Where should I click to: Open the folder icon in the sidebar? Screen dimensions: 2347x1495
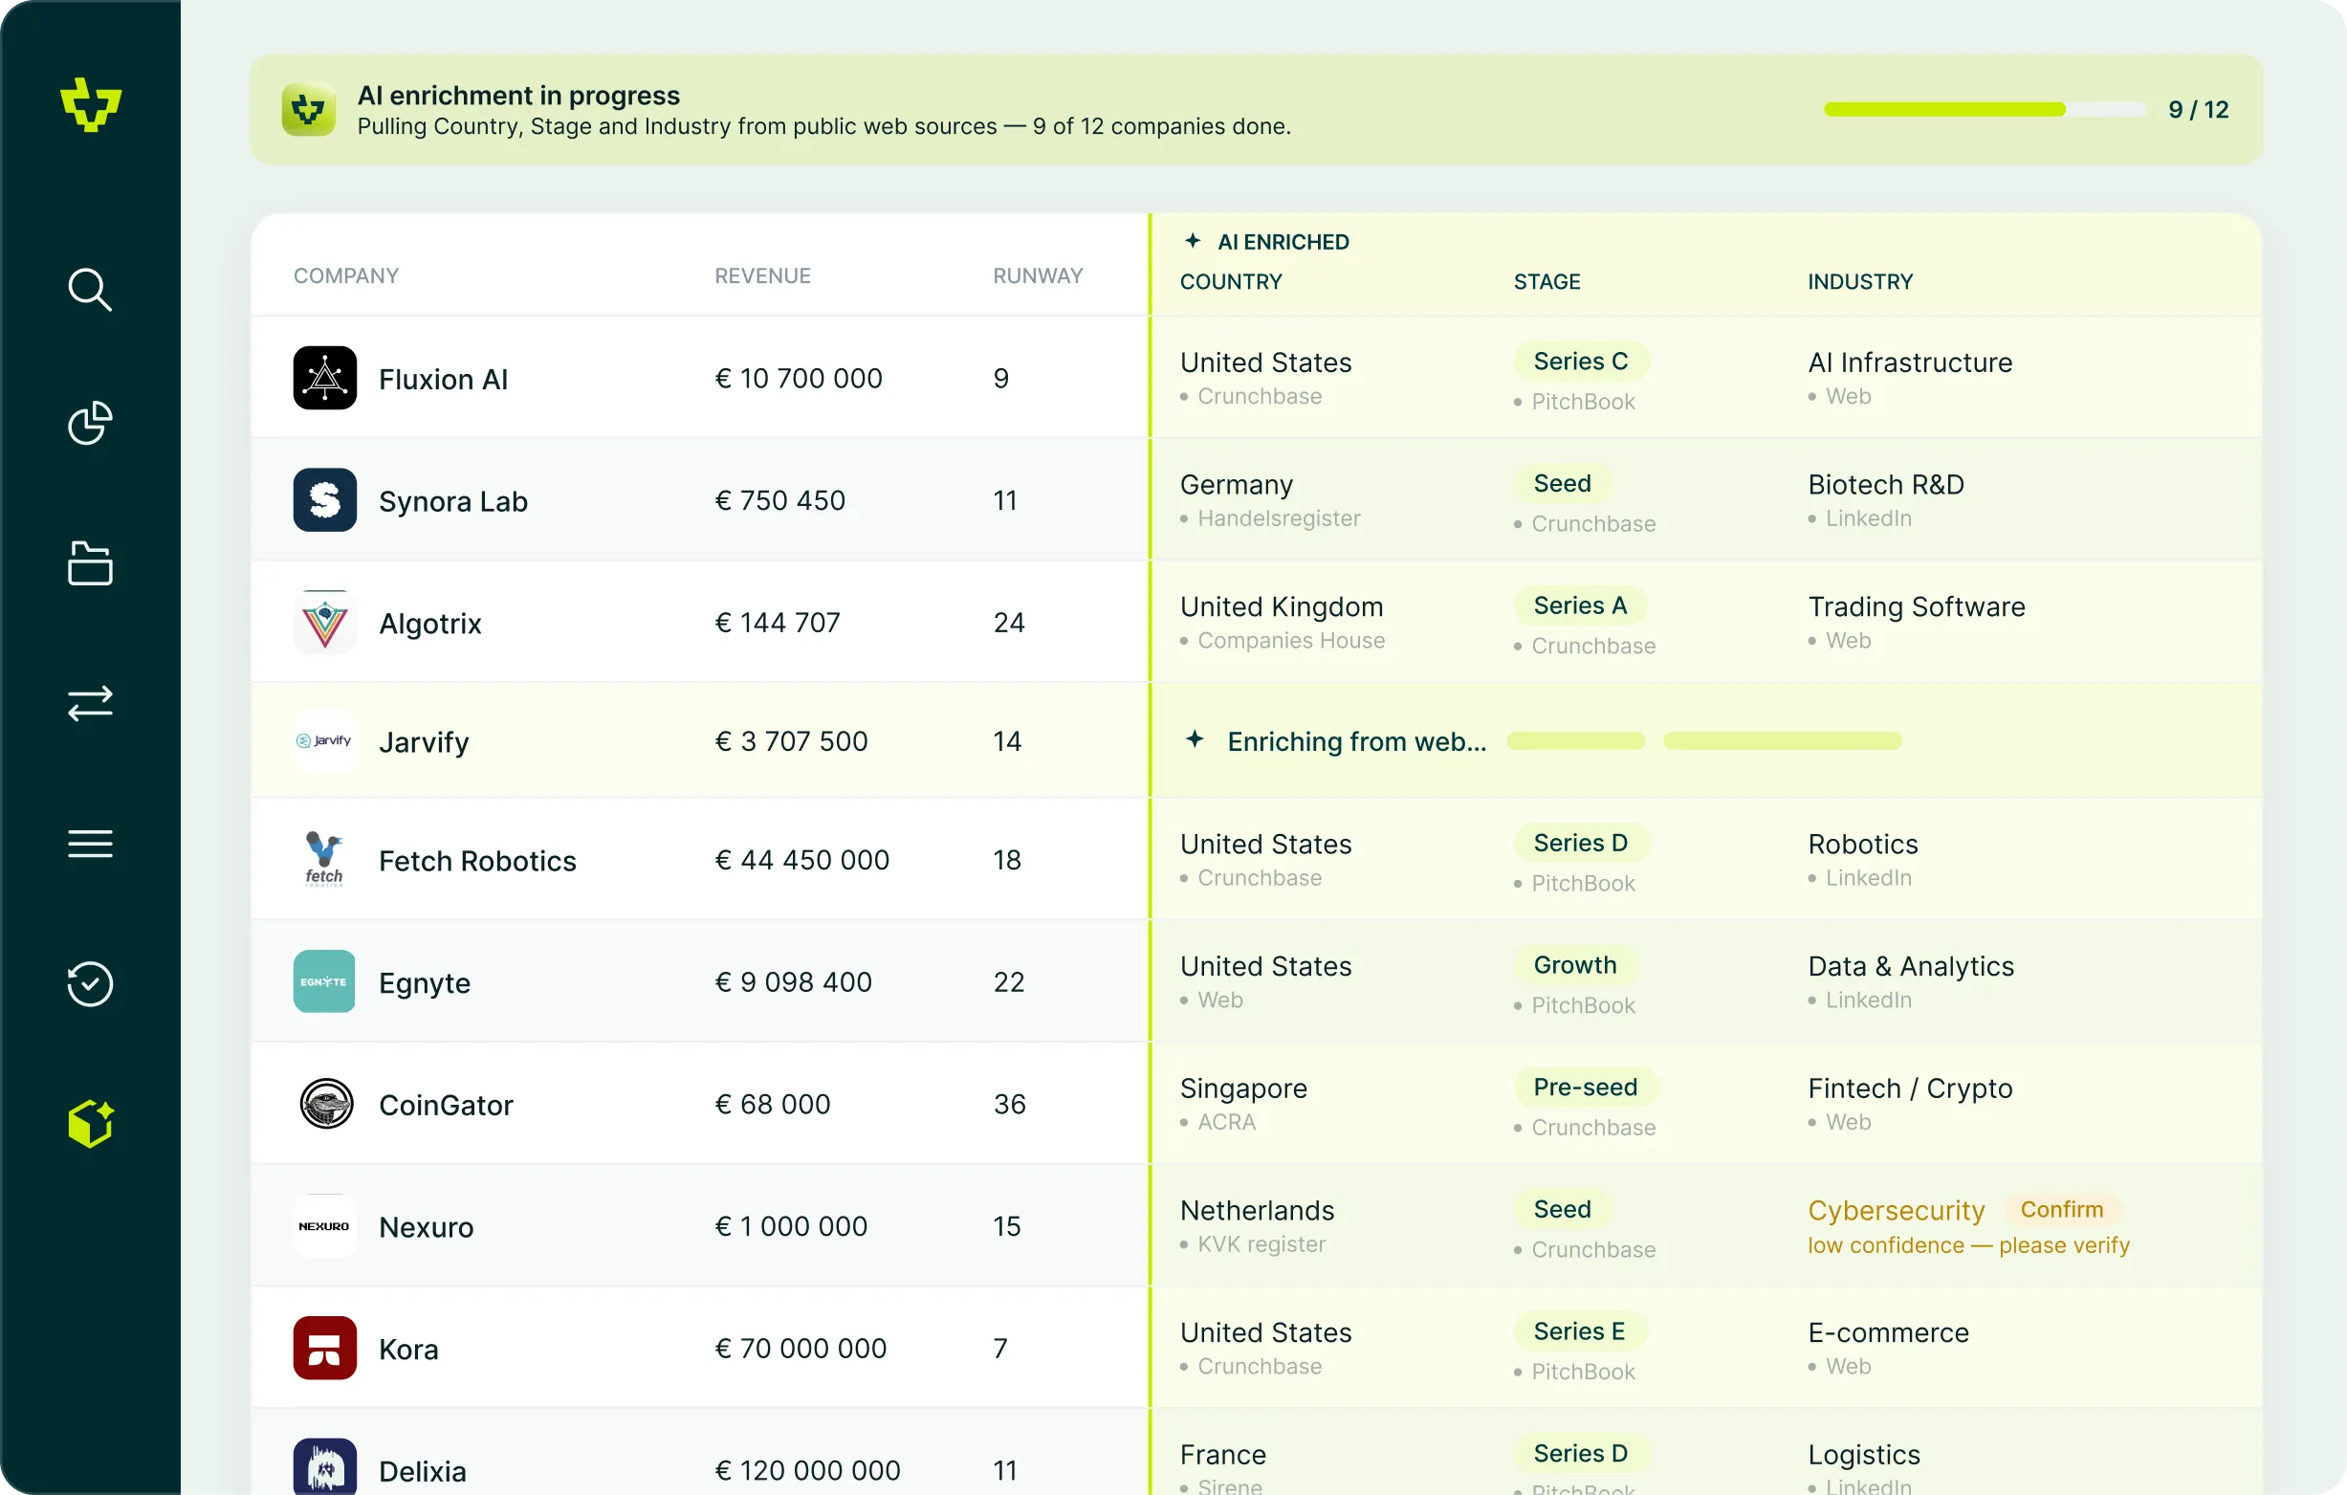click(90, 563)
